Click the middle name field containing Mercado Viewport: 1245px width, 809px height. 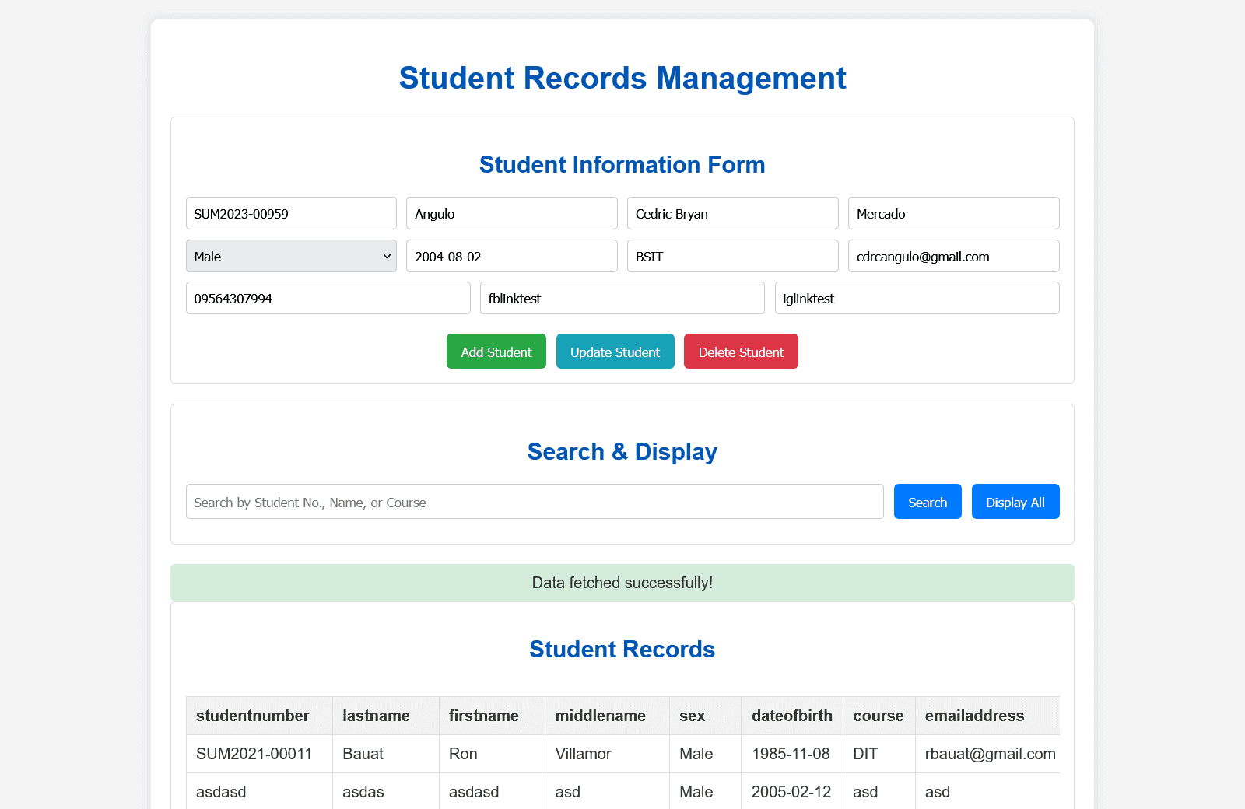(953, 212)
